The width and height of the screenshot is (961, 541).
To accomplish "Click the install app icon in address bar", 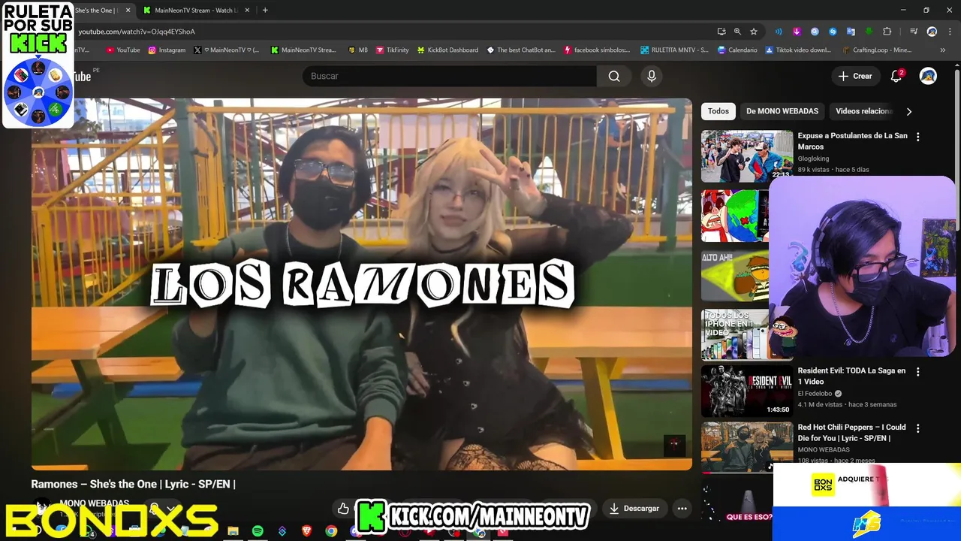I will (722, 32).
